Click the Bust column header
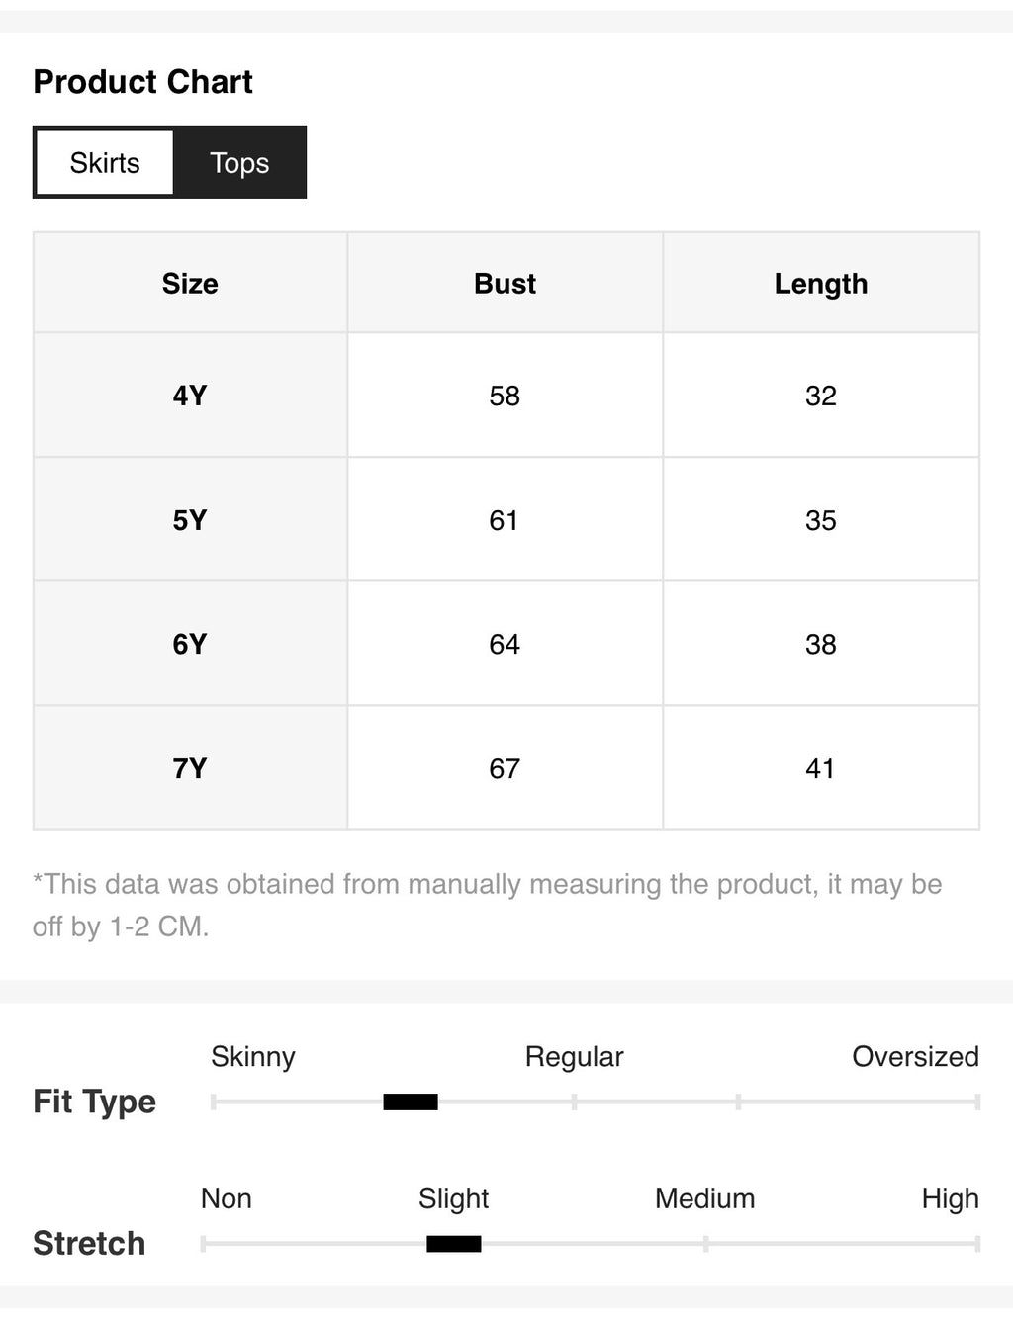1013x1324 pixels. [505, 284]
